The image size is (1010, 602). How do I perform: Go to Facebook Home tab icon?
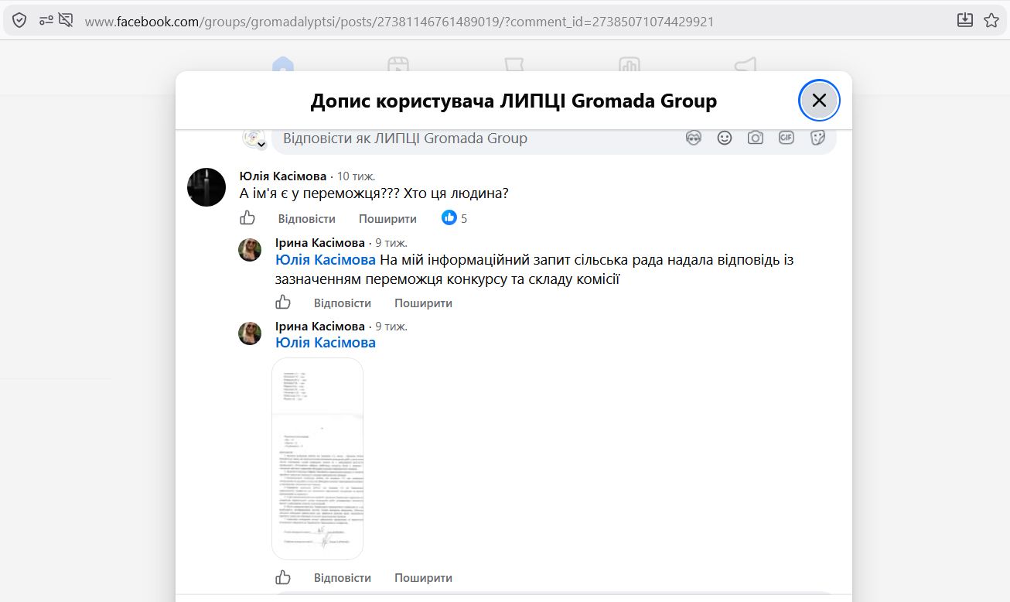coord(283,66)
